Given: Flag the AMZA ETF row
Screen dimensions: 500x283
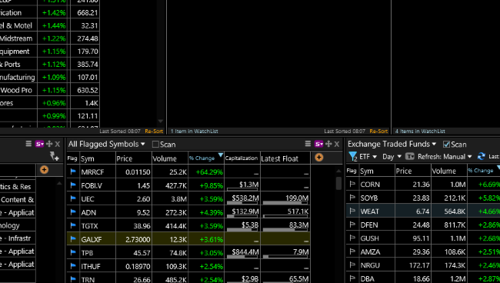Looking at the screenshot, I should (352, 251).
